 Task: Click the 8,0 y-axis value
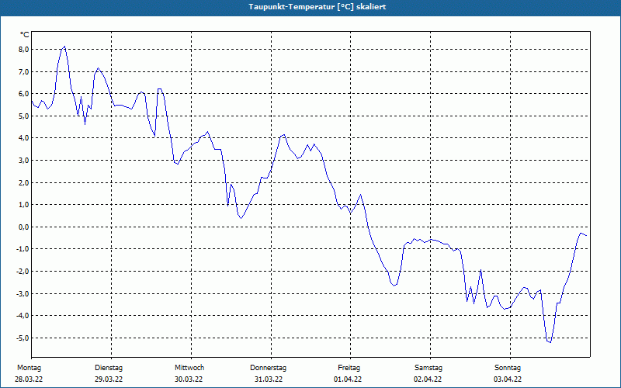tap(23, 50)
